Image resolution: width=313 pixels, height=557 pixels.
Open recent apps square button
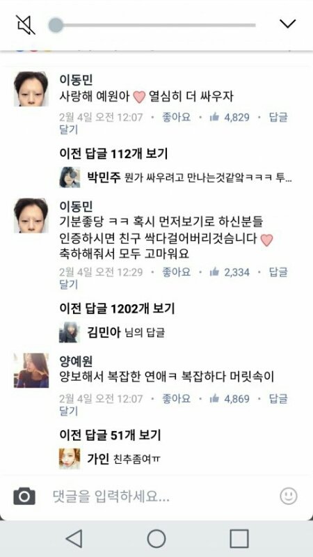click(239, 538)
